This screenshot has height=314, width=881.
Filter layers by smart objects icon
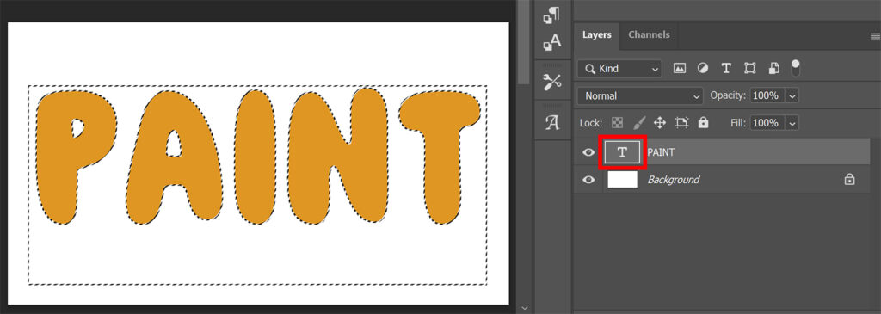773,69
